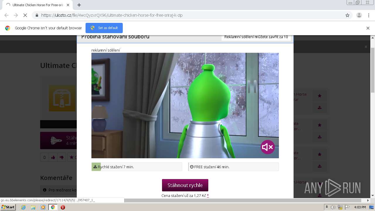Open Windows Explorer folder from the taskbar
Screen dimensions: 375x211
33,207
